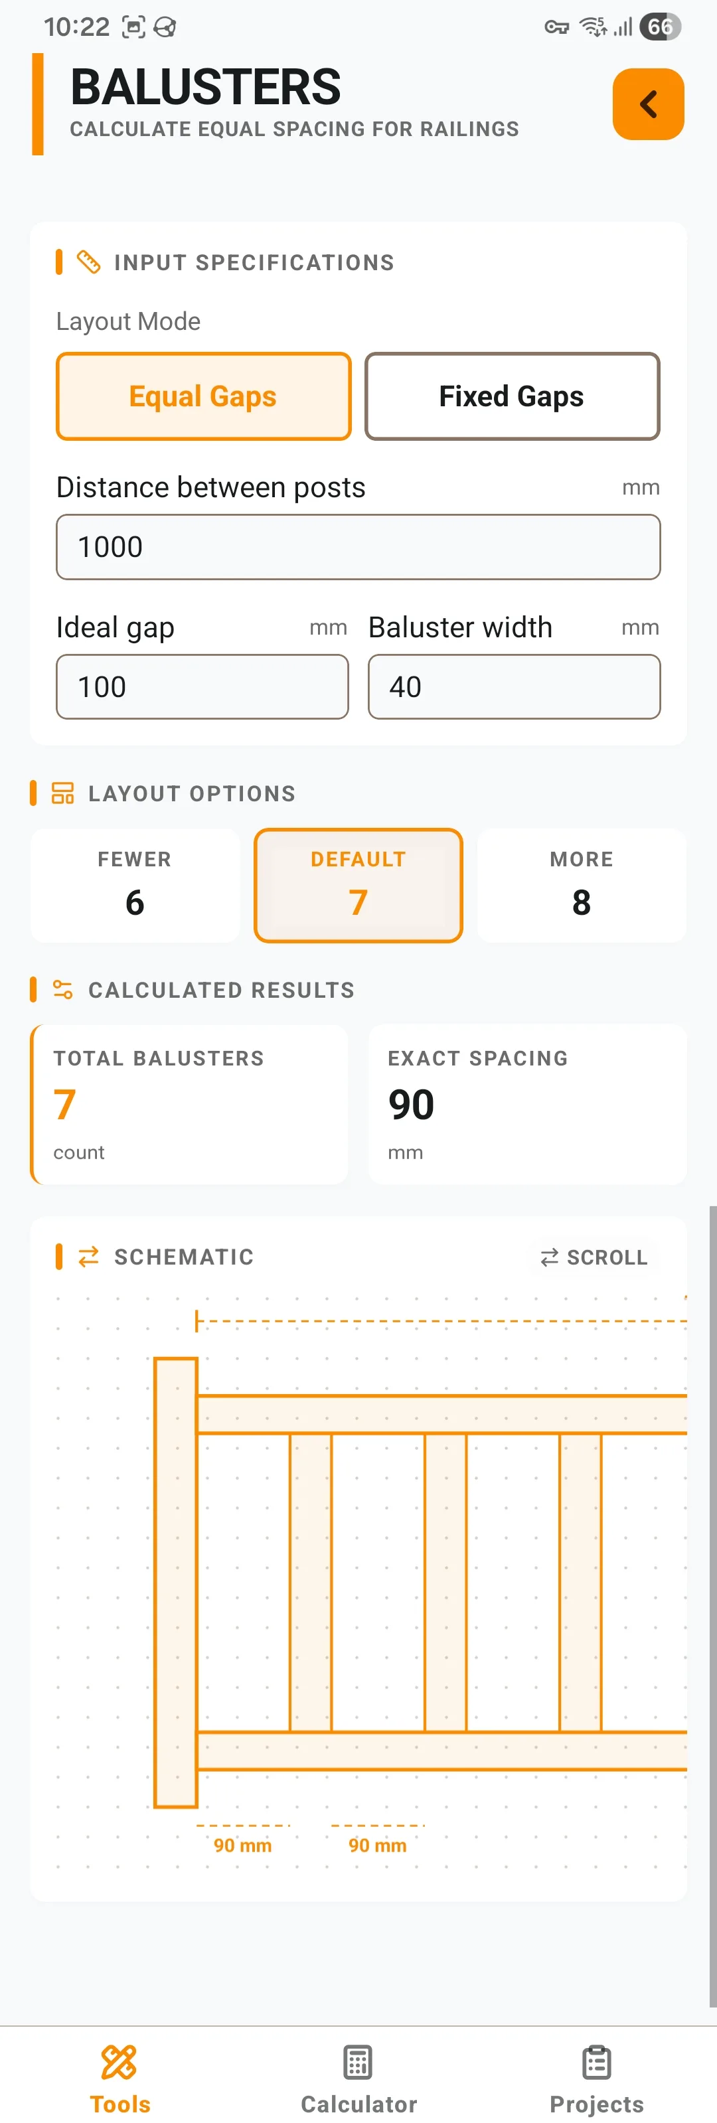The height and width of the screenshot is (2123, 717).
Task: Tap the Total Balusters result card
Action: pos(190,1105)
